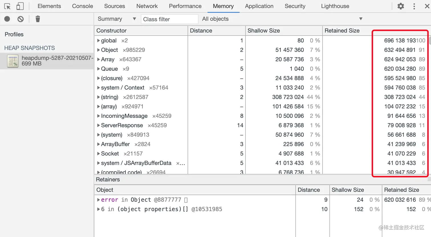This screenshot has width=431, height=237.
Task: Click the Retainers Shallow Size header
Action: [x=356, y=190]
